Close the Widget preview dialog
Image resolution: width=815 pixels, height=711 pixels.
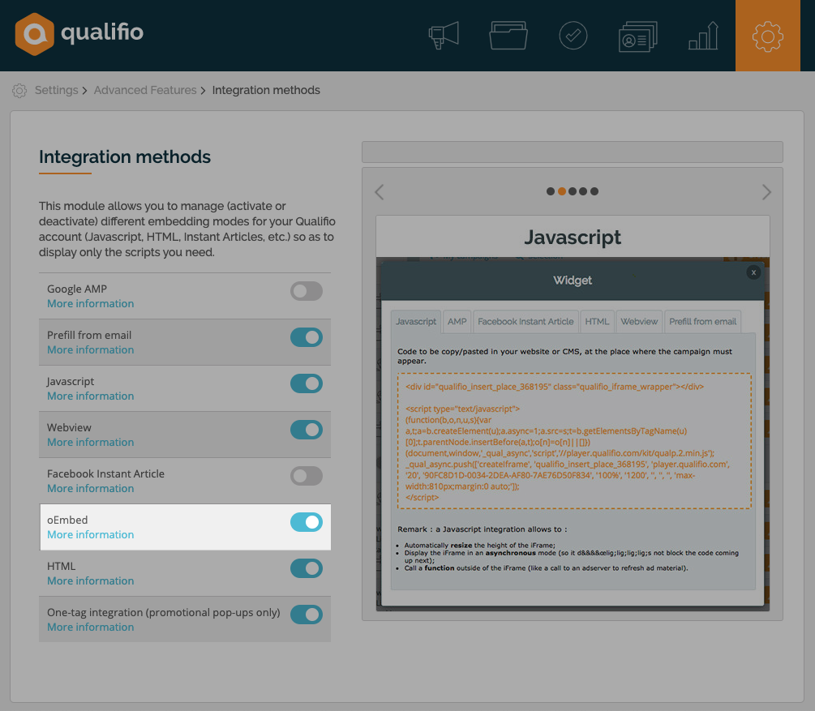(753, 272)
